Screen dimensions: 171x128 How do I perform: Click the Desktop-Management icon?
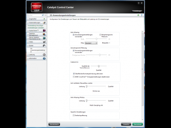pyautogui.click(x=44, y=34)
